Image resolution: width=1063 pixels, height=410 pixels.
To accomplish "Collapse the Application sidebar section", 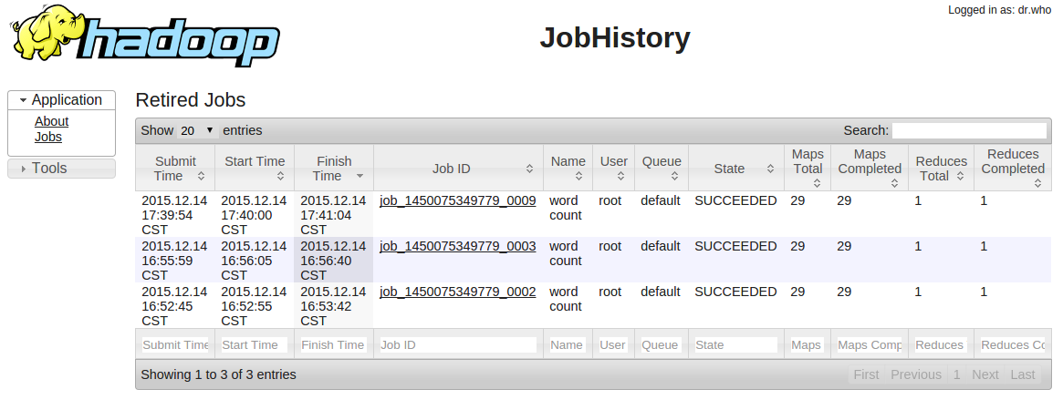I will pyautogui.click(x=61, y=100).
